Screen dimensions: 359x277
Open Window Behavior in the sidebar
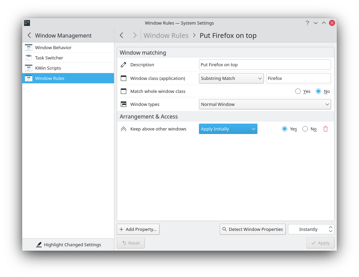point(68,47)
